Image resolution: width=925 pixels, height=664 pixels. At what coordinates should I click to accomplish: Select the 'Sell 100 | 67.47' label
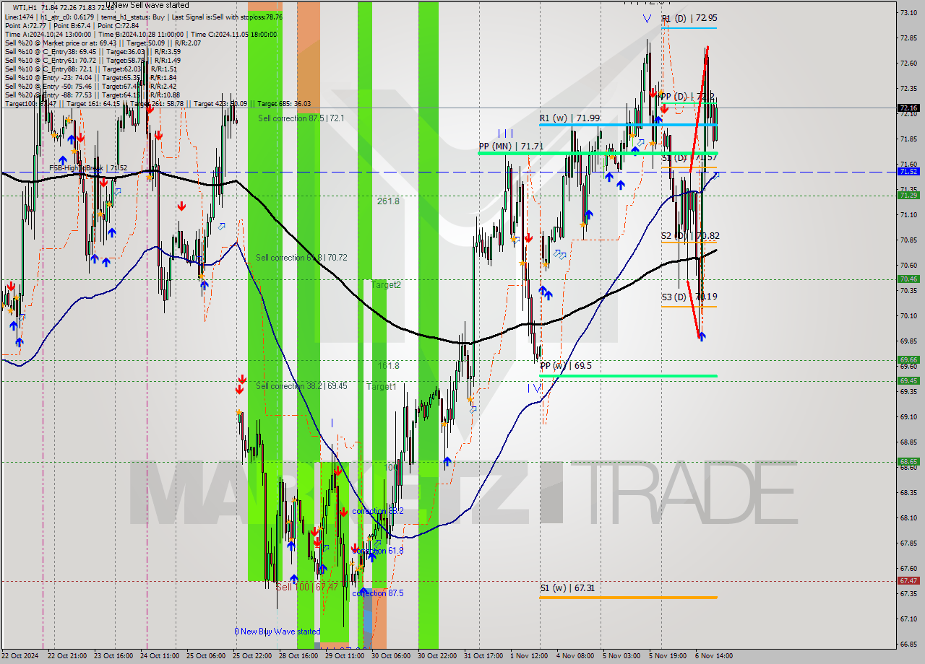click(307, 587)
